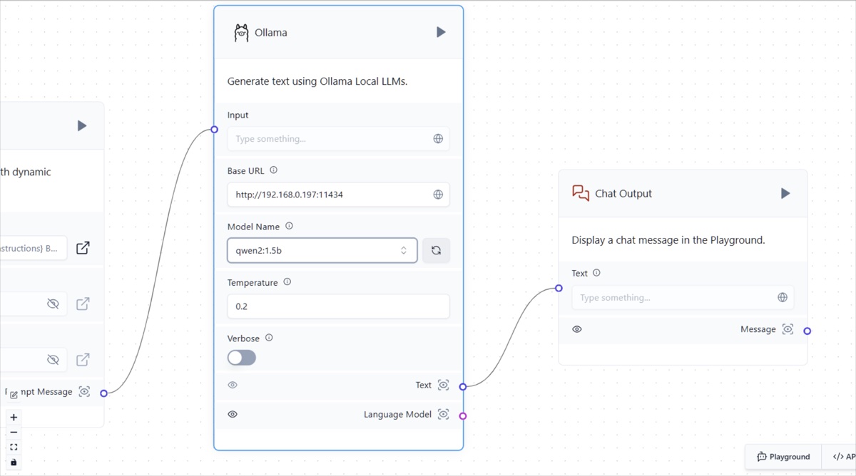Image resolution: width=856 pixels, height=476 pixels.
Task: Click the truncated prompt template field
Action: [x=33, y=248]
